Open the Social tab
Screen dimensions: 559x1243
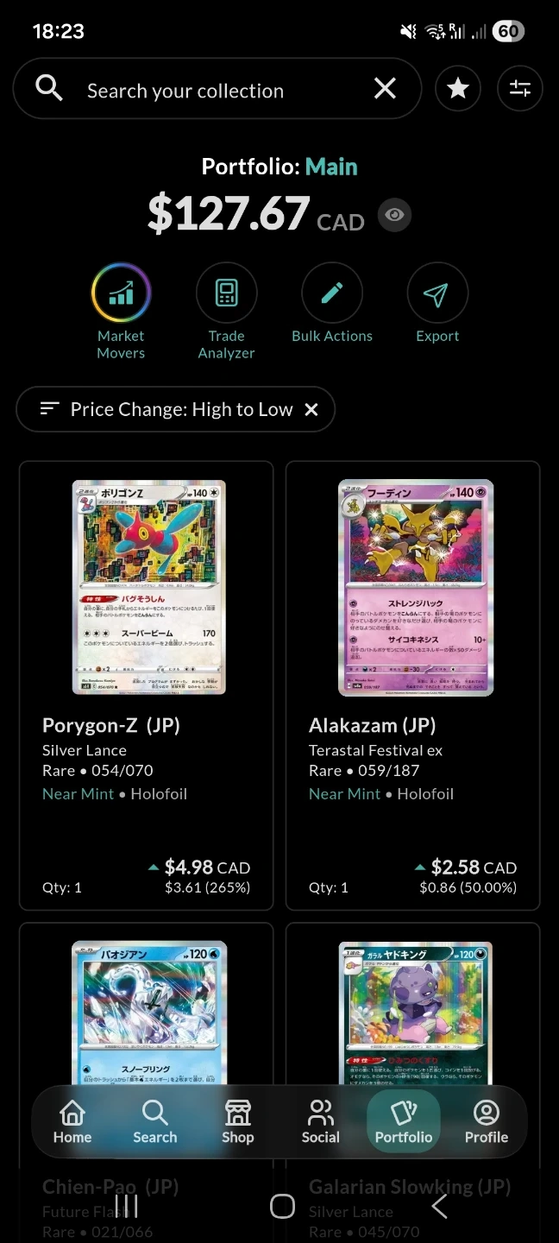(321, 1122)
